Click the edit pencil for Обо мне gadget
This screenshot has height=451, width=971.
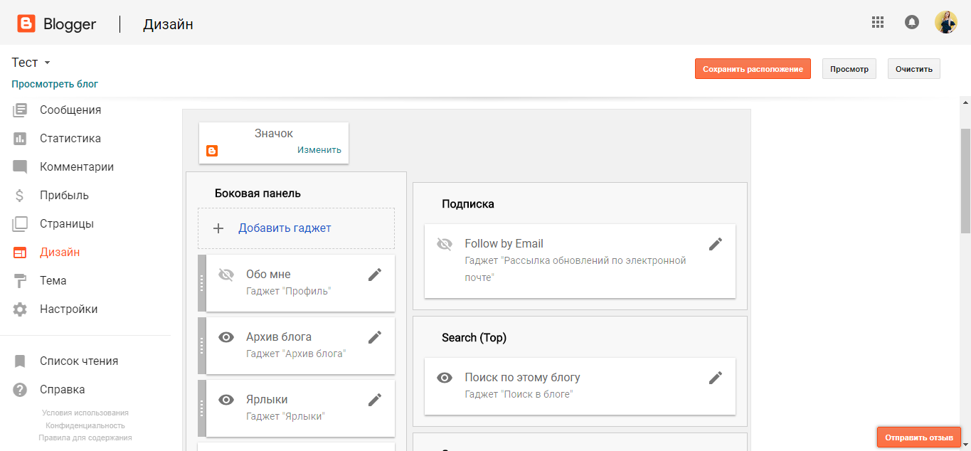(x=375, y=275)
